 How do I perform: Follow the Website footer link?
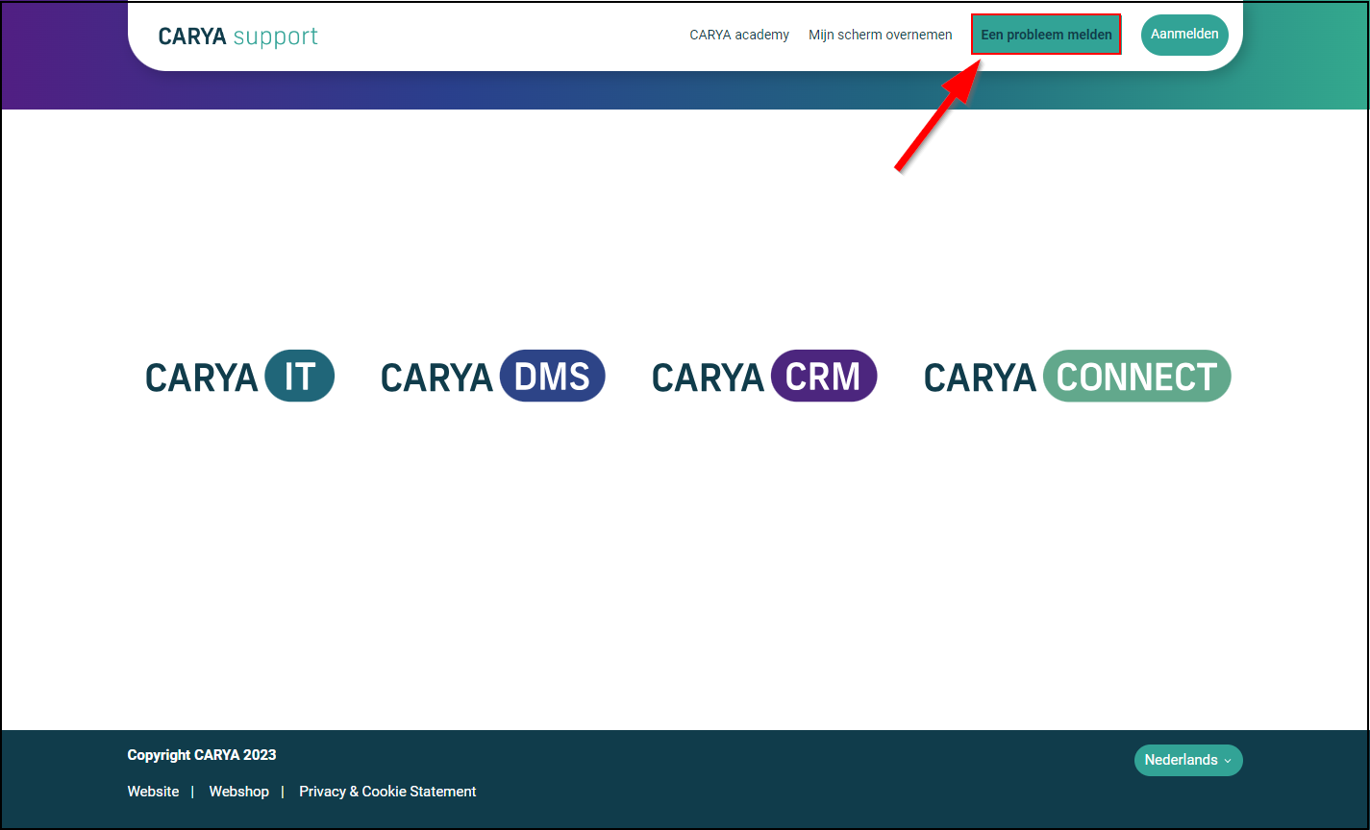[x=153, y=792]
